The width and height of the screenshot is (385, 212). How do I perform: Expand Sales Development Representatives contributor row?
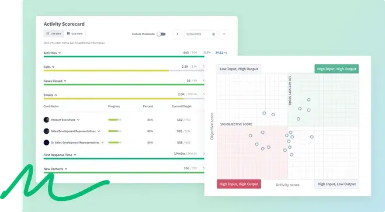(x=99, y=131)
